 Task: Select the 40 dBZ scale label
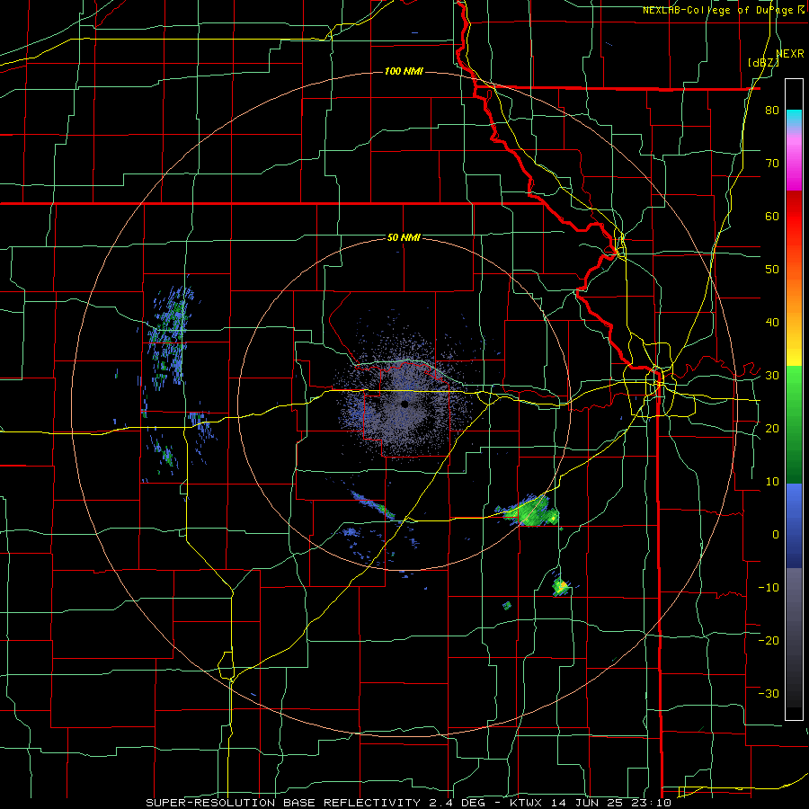pyautogui.click(x=772, y=323)
